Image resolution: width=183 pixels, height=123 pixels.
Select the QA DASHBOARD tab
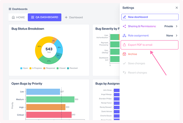point(45,17)
